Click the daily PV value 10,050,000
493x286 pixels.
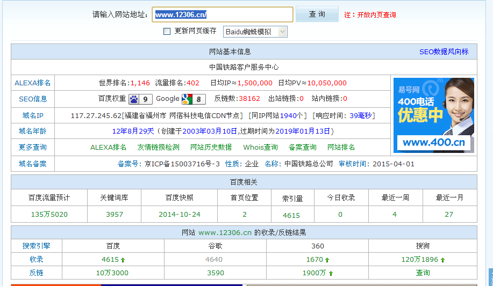click(327, 83)
